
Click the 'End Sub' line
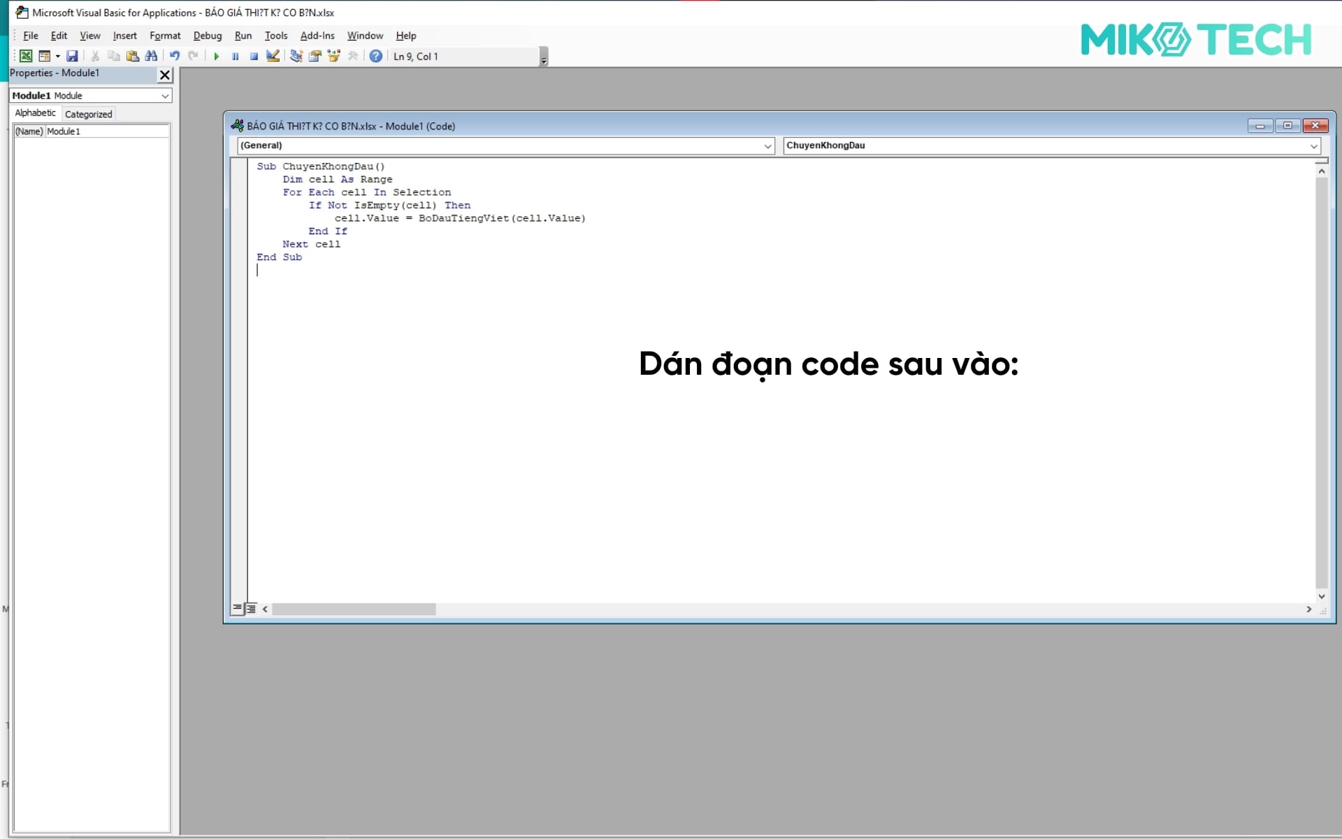click(279, 257)
